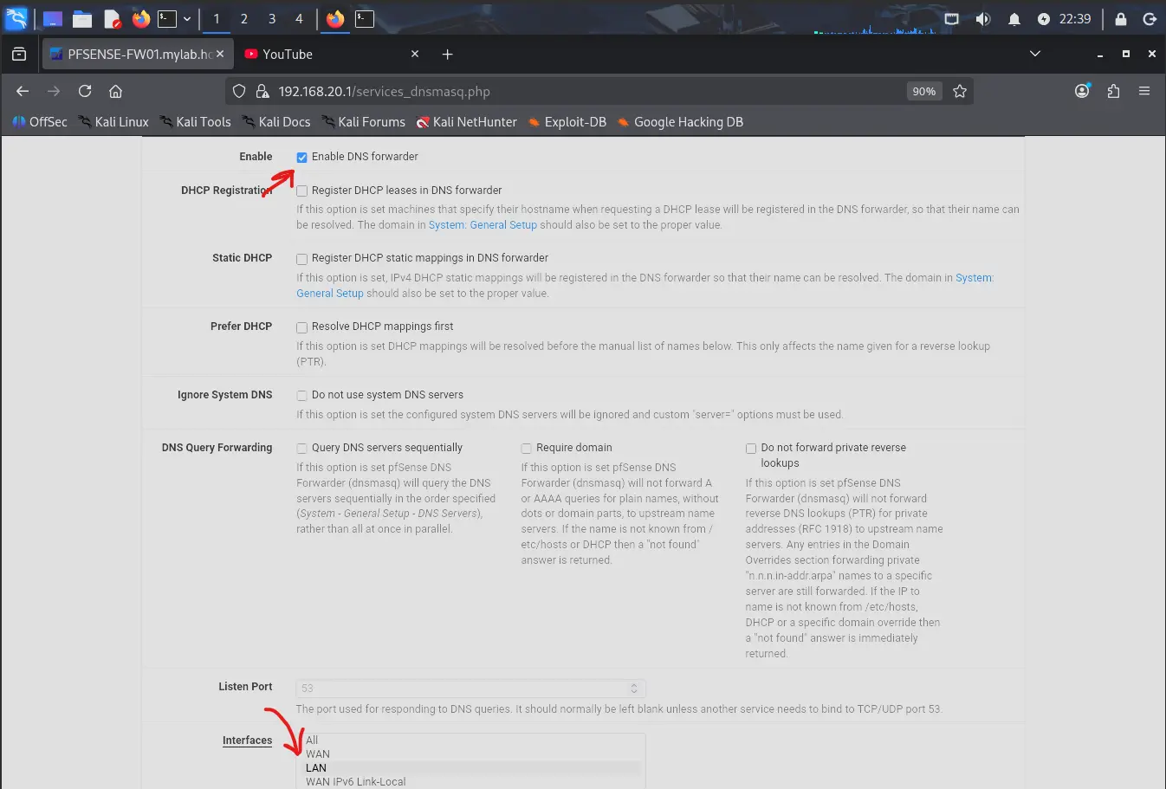The width and height of the screenshot is (1166, 789).
Task: Bookmark this page with the star
Action: (x=960, y=91)
